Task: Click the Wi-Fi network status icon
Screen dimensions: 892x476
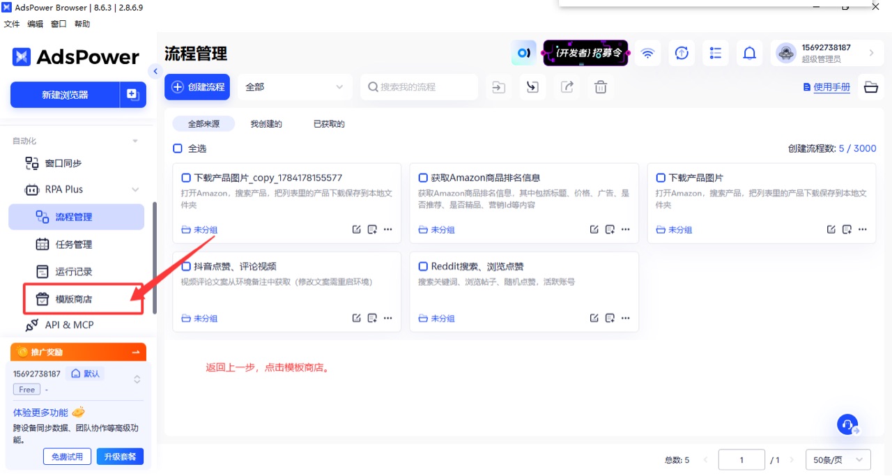Action: point(648,53)
